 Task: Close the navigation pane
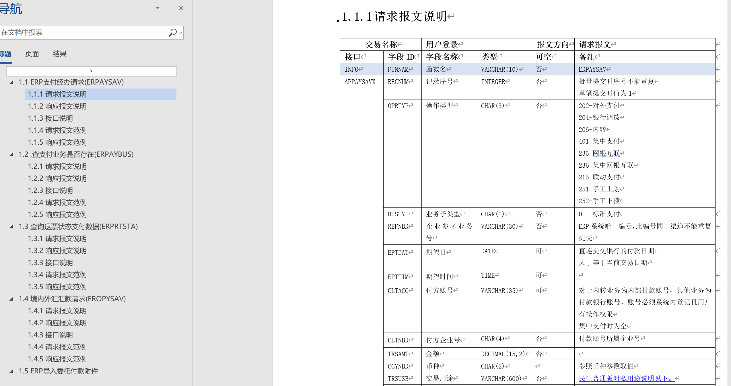tap(181, 8)
